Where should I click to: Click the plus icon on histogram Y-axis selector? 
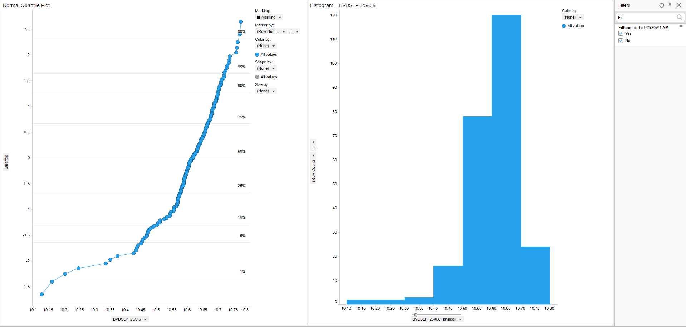[314, 148]
